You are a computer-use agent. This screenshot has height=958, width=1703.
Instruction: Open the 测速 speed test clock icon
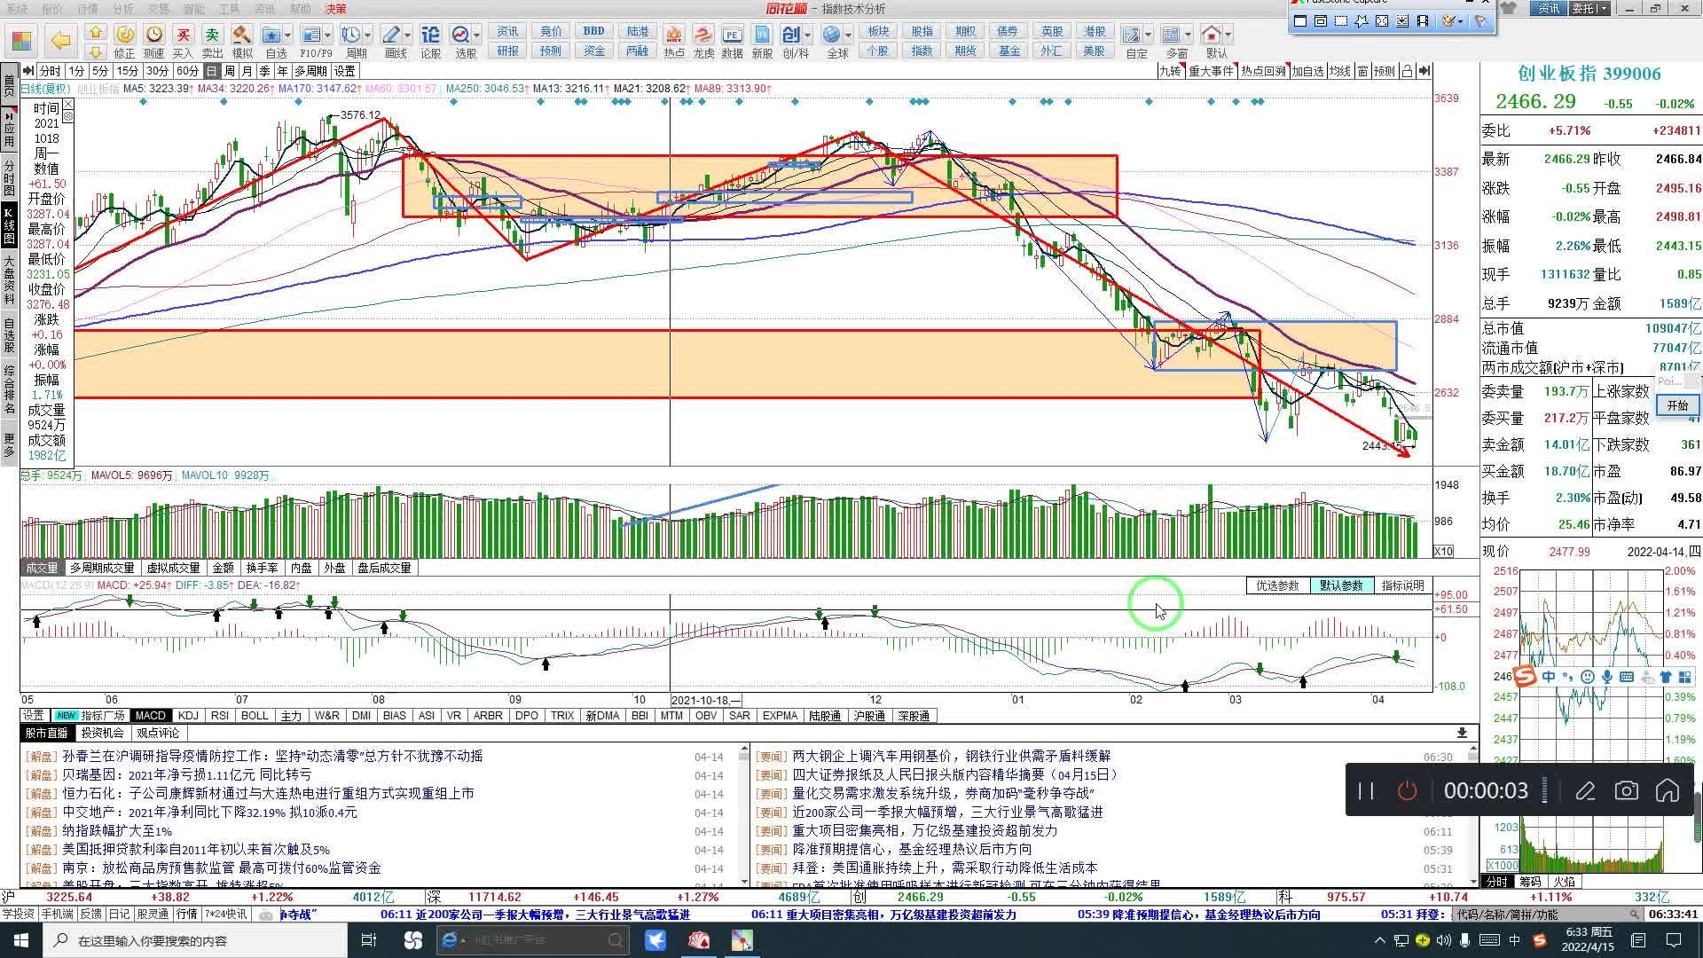pyautogui.click(x=153, y=35)
